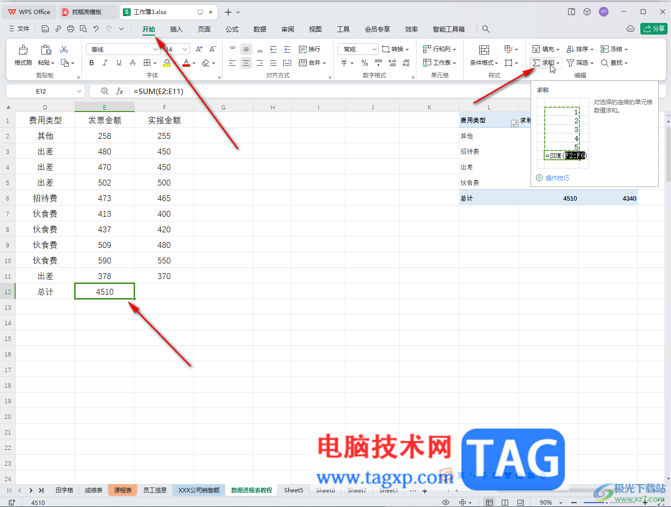Toggle Underline formatting
The image size is (671, 507).
tap(119, 63)
